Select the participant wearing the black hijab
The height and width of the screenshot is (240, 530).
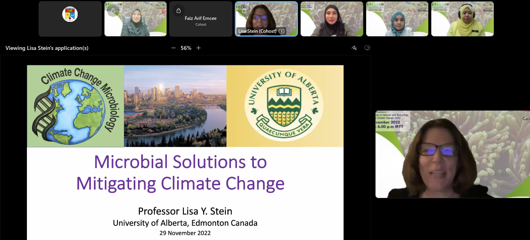[331, 19]
